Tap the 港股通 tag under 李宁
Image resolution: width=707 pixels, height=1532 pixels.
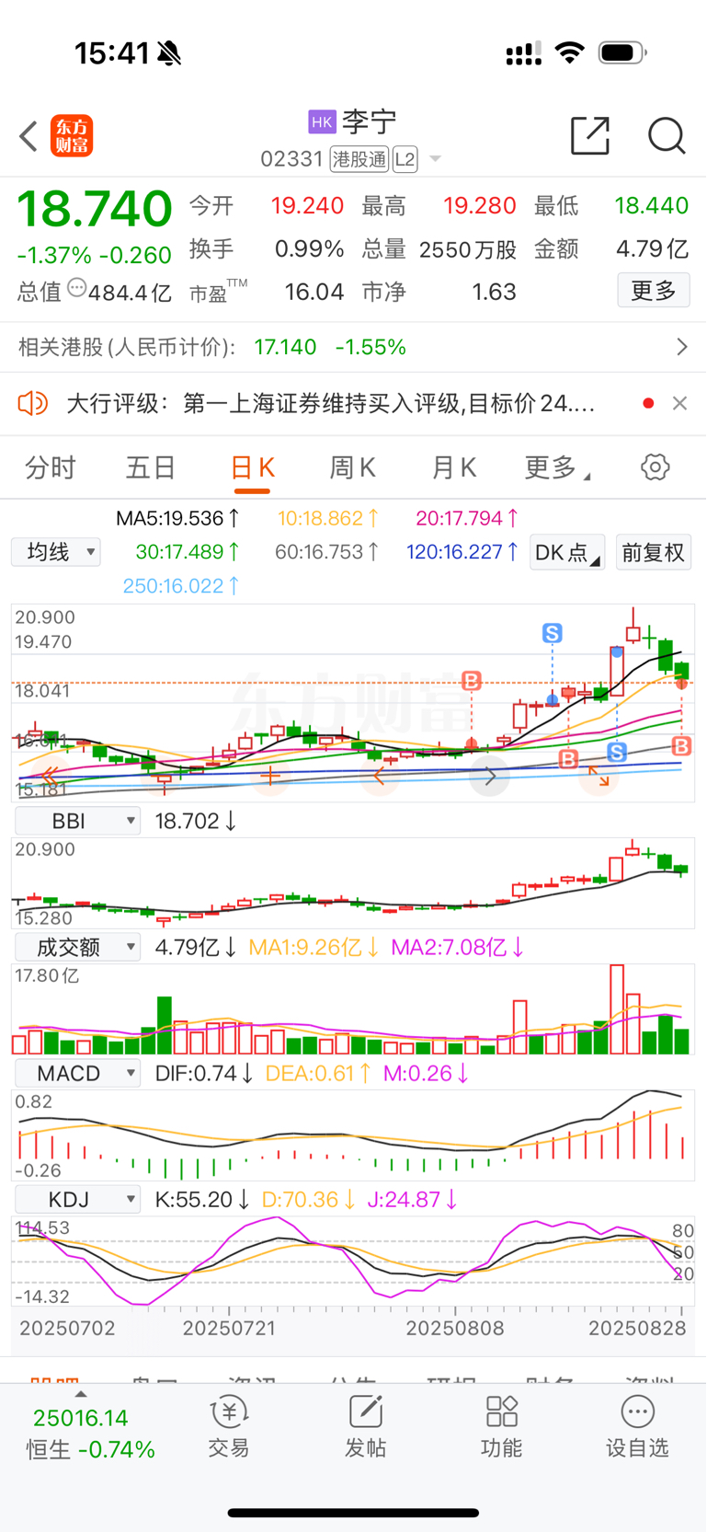pos(359,159)
